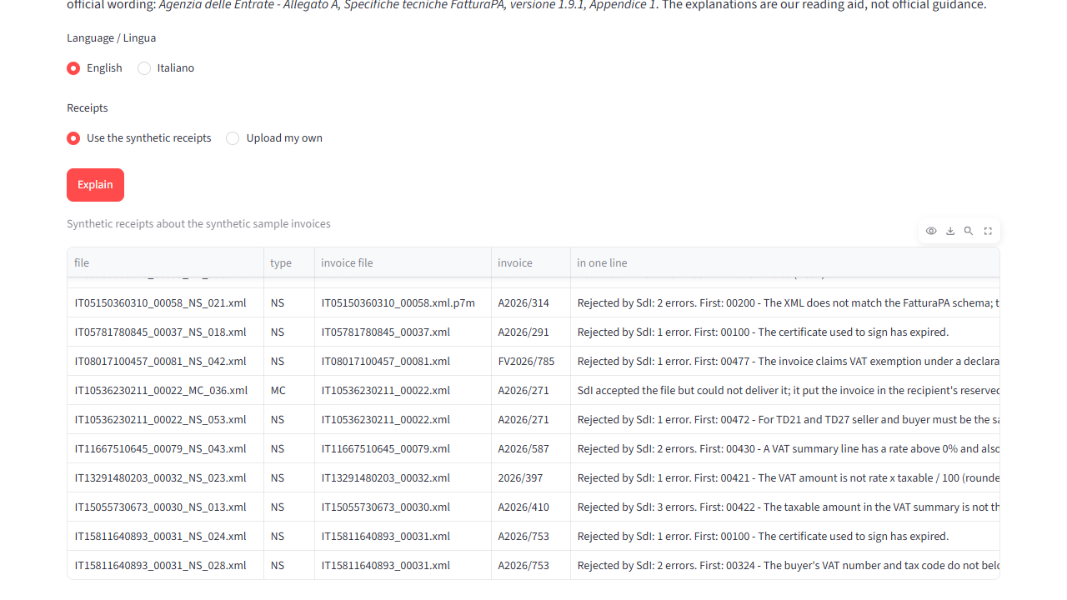Click the 00200 XML schema error summary
This screenshot has height=600, width=1067.
coord(785,303)
